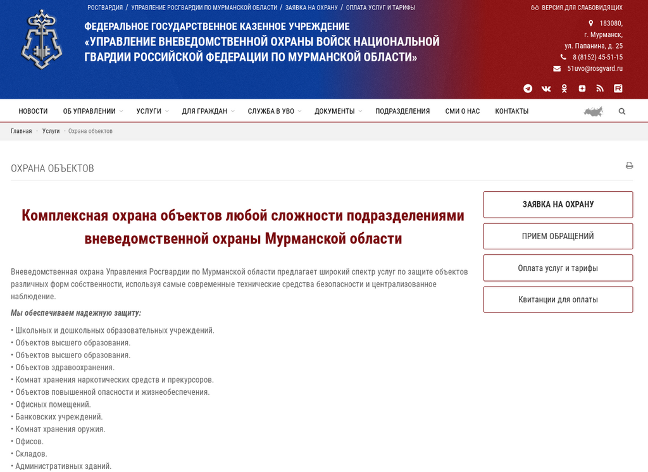Open the Dzen channel icon
The height and width of the screenshot is (472, 648).
tap(582, 89)
